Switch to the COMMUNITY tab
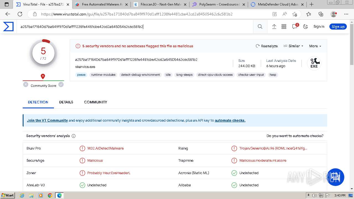The image size is (354, 199). point(95,102)
